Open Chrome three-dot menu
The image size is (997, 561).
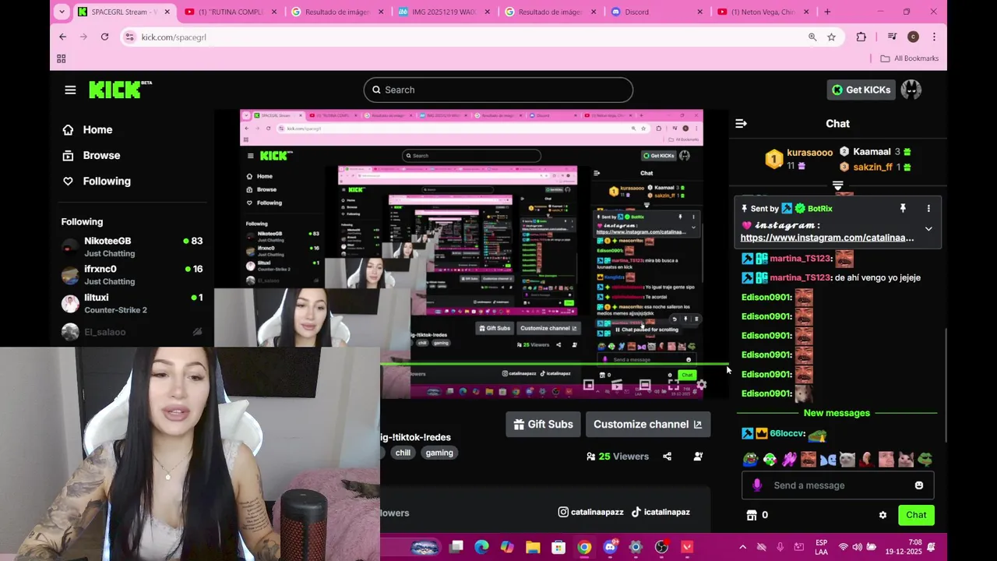click(934, 37)
